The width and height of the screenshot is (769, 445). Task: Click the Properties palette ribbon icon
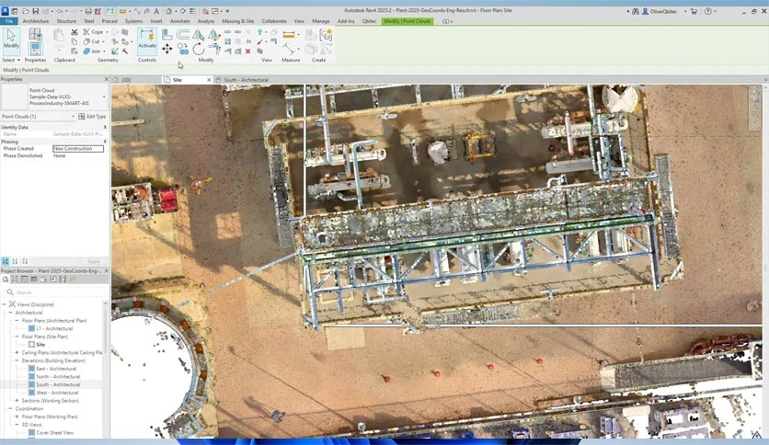(x=35, y=49)
